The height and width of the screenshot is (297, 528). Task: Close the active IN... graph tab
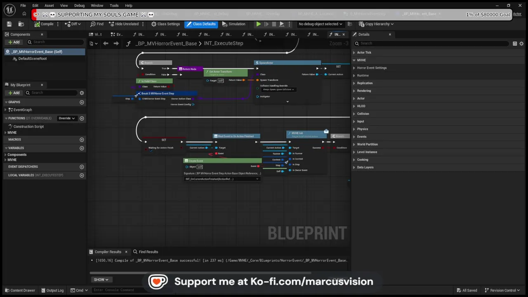coord(344,35)
